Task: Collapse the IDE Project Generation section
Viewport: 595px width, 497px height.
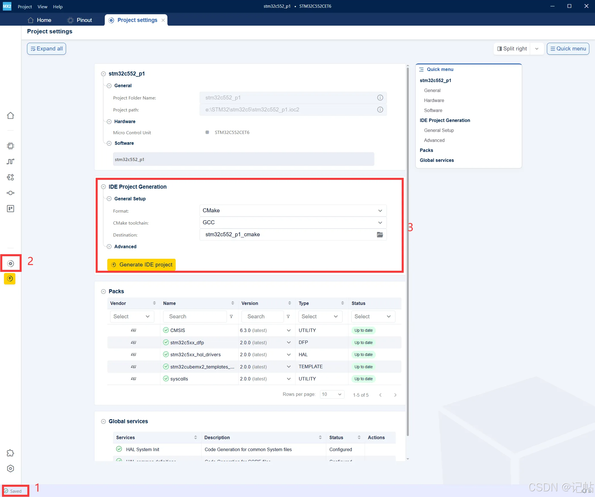Action: 104,187
